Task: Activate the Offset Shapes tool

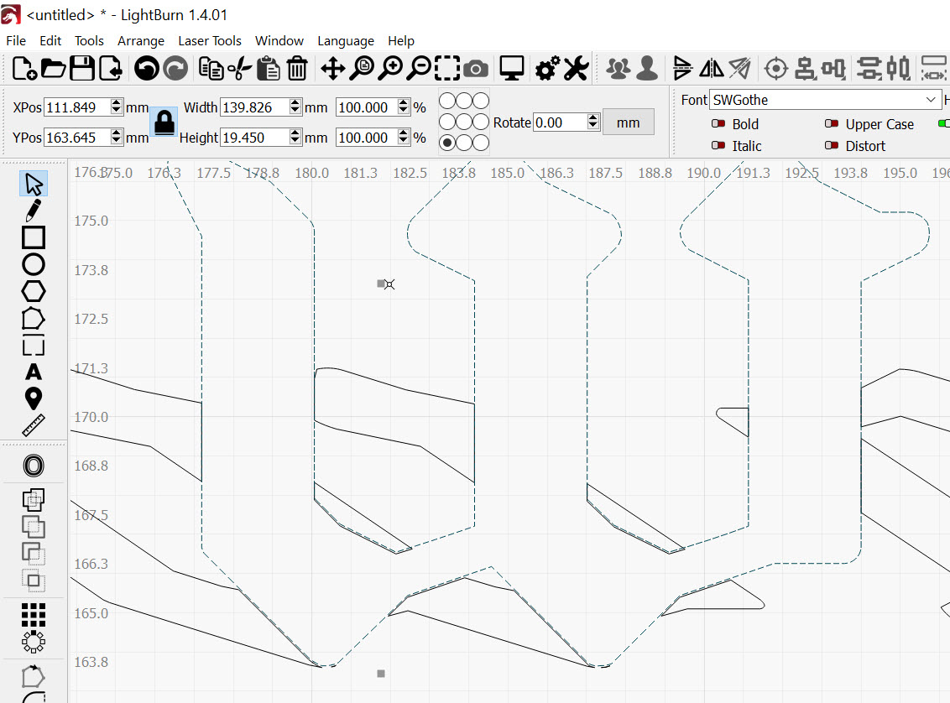Action: point(33,465)
